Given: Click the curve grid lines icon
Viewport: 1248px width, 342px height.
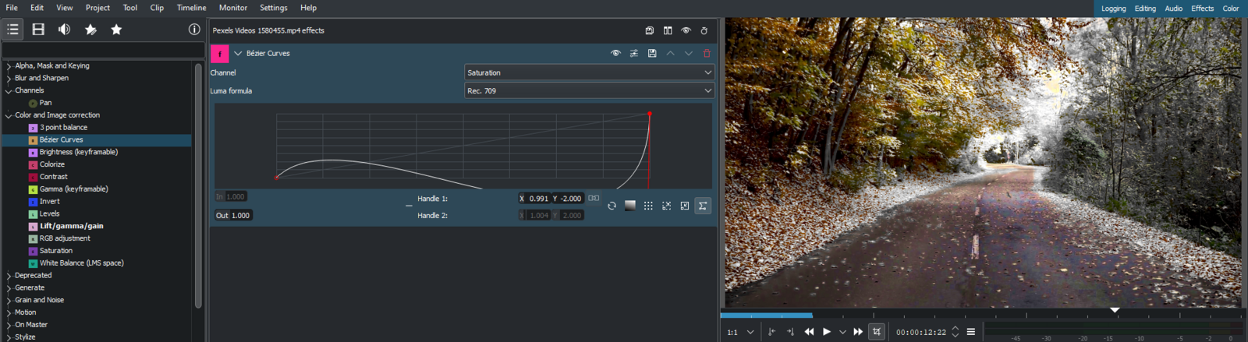Looking at the screenshot, I should (x=648, y=206).
